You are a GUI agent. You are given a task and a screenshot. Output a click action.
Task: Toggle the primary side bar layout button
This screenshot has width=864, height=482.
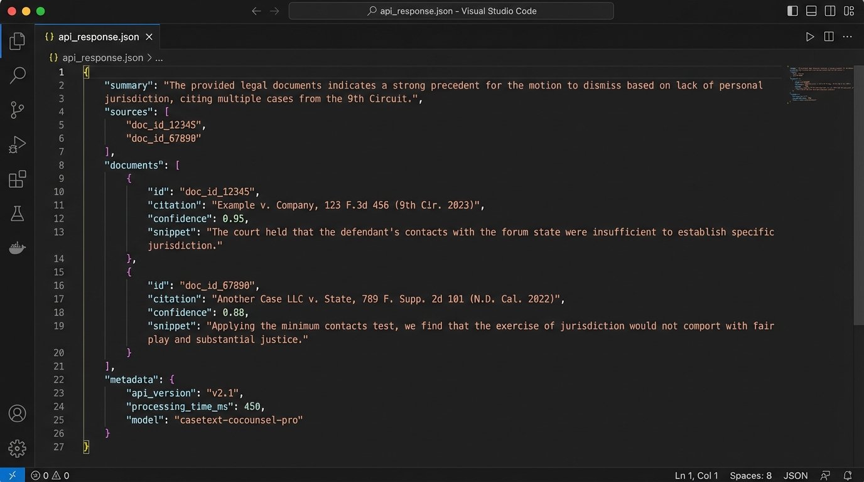tap(792, 11)
